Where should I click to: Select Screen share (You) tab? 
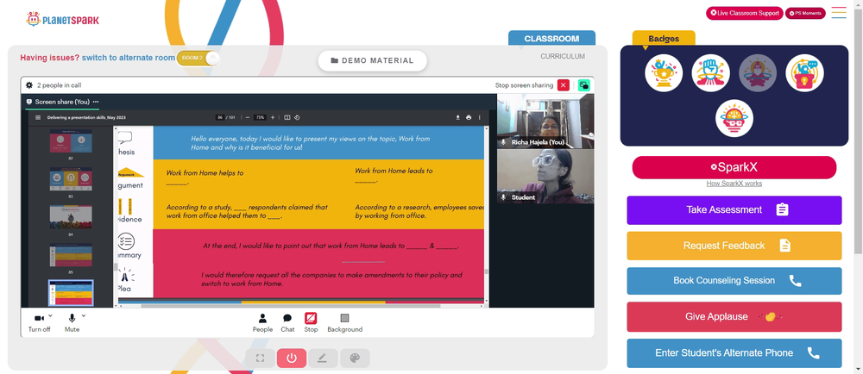click(61, 102)
